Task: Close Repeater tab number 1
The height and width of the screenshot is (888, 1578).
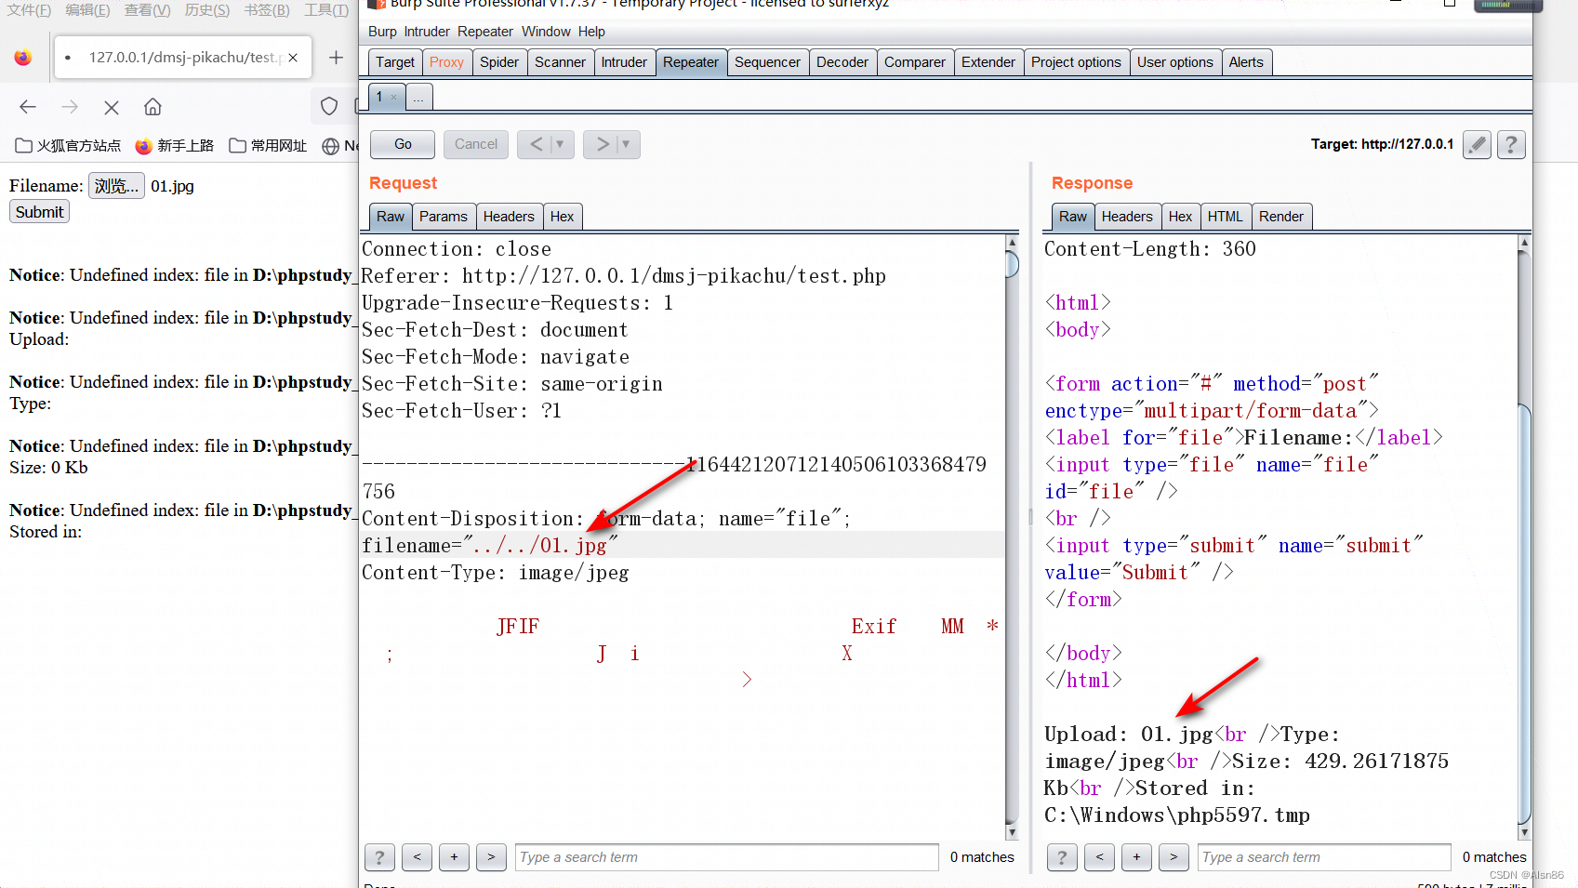Action: 394,98
